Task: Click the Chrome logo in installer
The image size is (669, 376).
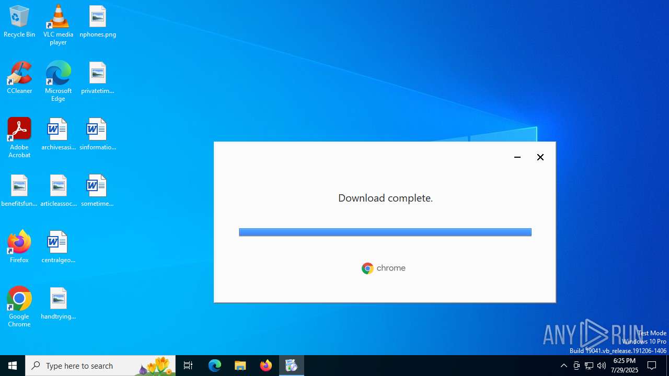Action: click(x=384, y=268)
